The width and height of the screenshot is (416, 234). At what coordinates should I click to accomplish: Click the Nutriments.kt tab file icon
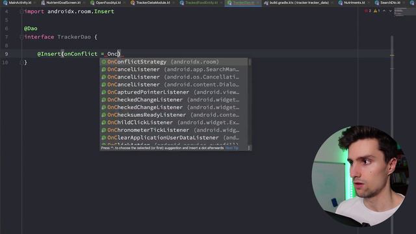click(341, 3)
